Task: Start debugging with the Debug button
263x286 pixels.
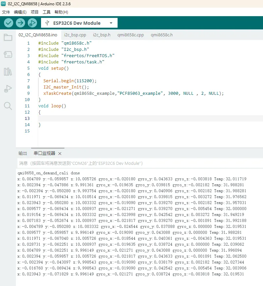Action: point(32,23)
